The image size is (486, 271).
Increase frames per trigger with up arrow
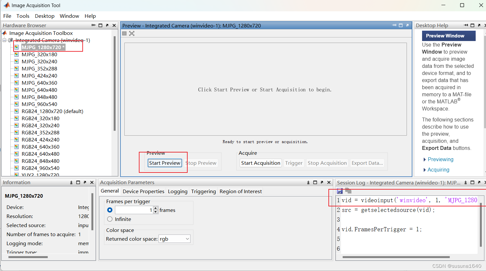pyautogui.click(x=156, y=208)
